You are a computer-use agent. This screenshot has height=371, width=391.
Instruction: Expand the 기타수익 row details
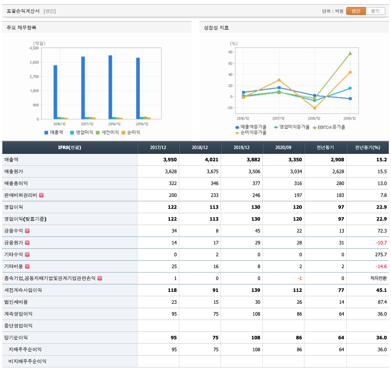pyautogui.click(x=27, y=255)
